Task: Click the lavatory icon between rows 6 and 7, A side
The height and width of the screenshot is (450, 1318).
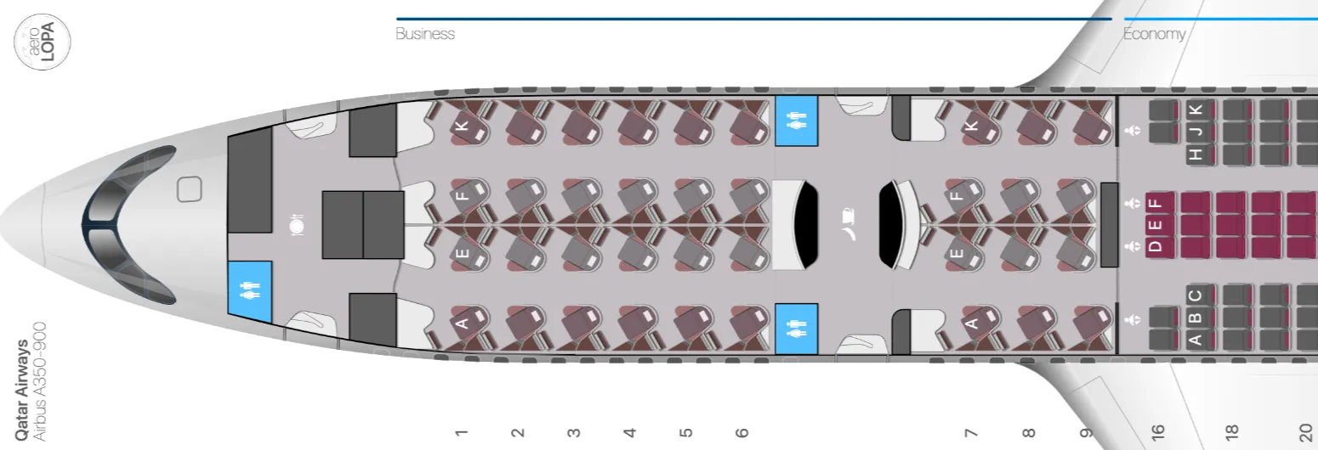Action: [x=796, y=329]
